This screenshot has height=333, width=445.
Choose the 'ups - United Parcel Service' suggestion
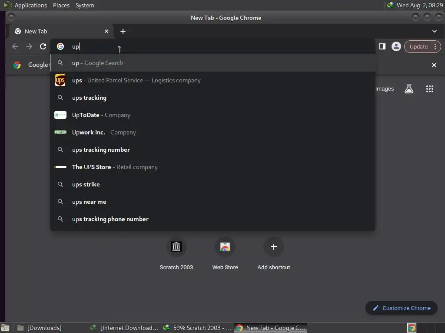(213, 80)
